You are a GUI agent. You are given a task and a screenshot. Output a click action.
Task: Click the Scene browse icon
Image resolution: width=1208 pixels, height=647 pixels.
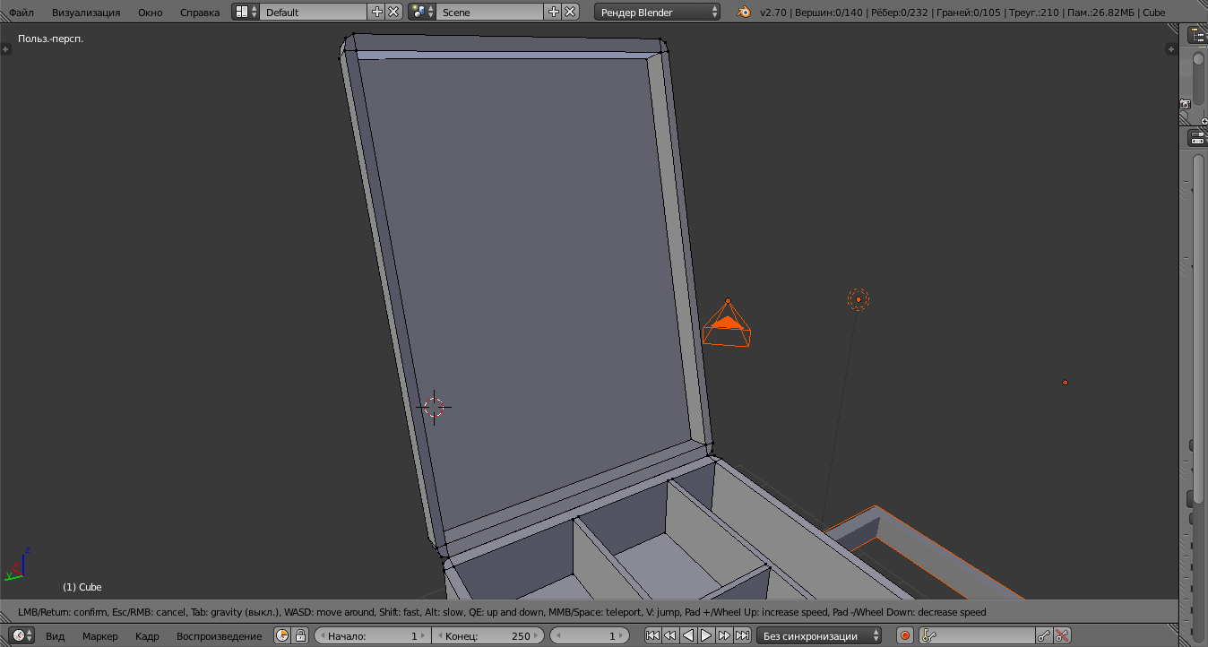click(x=421, y=12)
